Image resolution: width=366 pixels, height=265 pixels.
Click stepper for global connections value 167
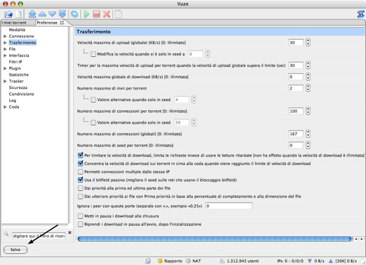pyautogui.click(x=308, y=134)
